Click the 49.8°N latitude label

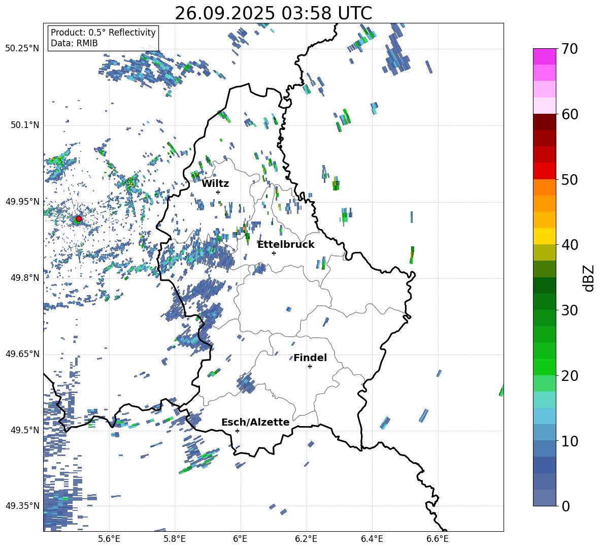point(24,278)
